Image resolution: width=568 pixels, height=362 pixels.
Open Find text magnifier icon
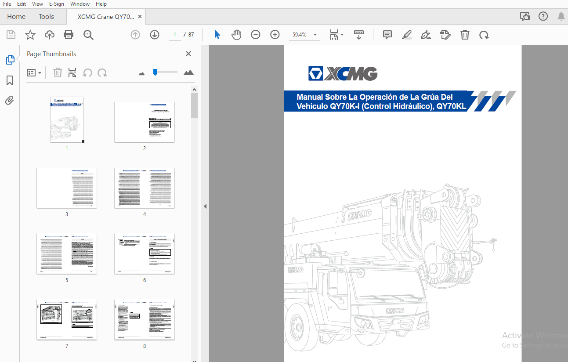(88, 35)
